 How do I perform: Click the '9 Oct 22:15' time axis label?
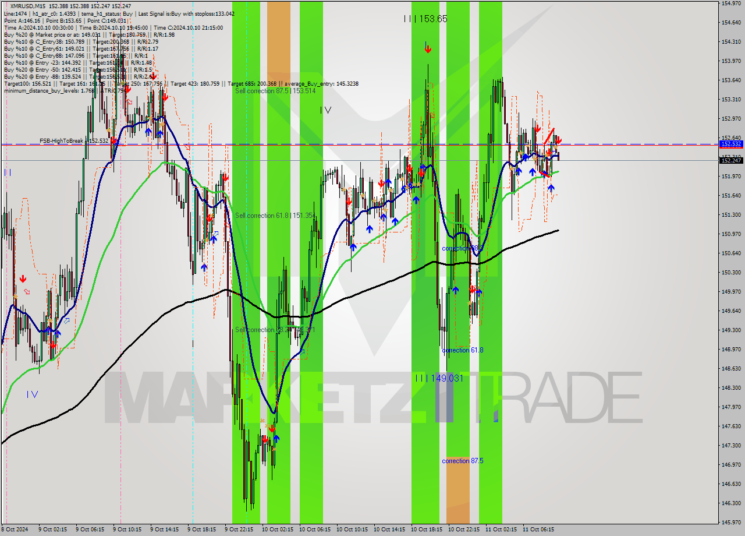click(239, 530)
